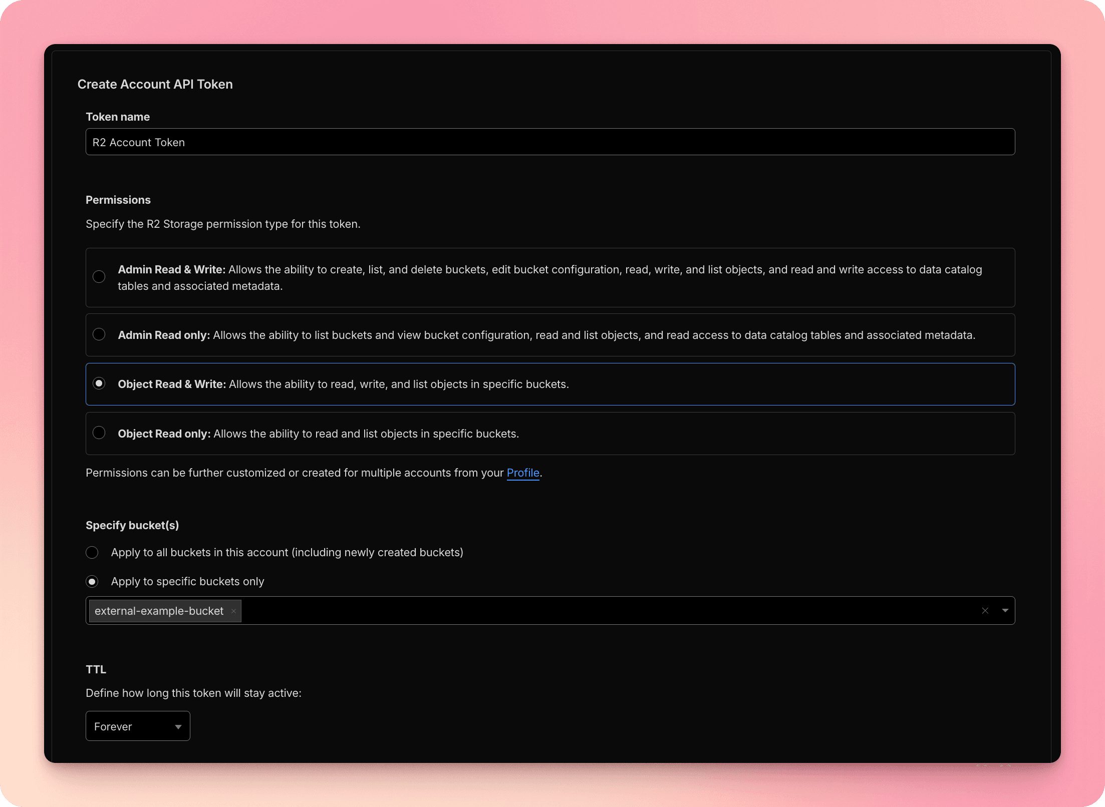The height and width of the screenshot is (807, 1105).
Task: Select the Admin Read only permission radio
Action: [99, 334]
